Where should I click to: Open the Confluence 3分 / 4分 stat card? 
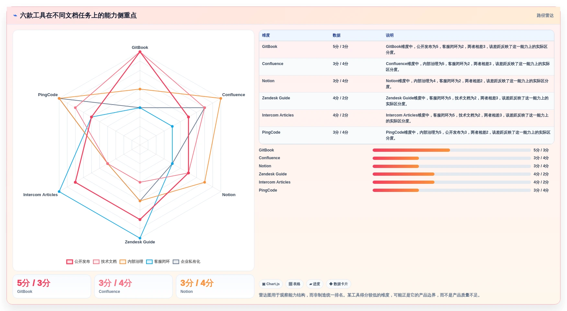[133, 286]
